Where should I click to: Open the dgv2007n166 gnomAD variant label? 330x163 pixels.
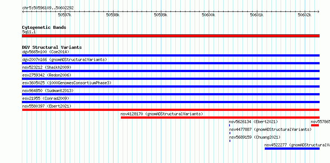click(65, 60)
